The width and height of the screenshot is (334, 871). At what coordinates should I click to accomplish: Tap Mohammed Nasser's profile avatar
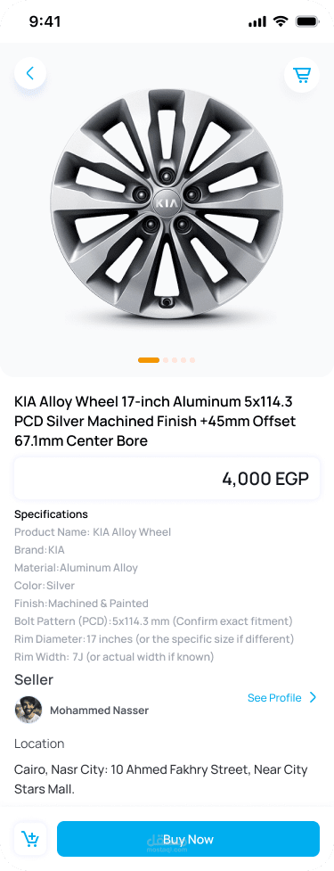tap(29, 710)
